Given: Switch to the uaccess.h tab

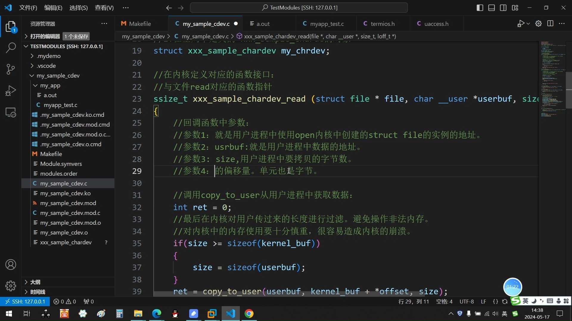Looking at the screenshot, I should pyautogui.click(x=436, y=24).
